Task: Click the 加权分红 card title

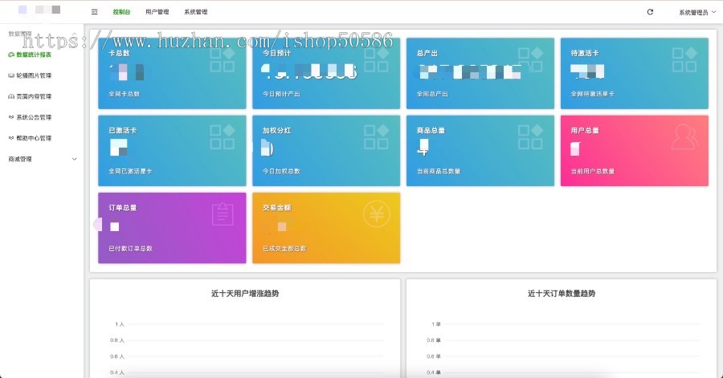Action: 276,130
